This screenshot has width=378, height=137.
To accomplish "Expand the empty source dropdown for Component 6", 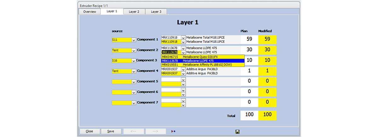I will coord(134,92).
